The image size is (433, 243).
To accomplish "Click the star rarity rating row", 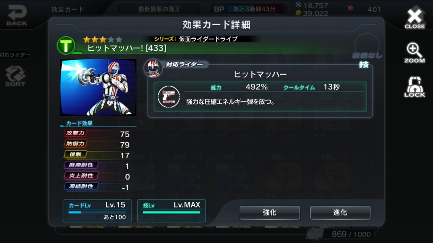I will pyautogui.click(x=103, y=40).
